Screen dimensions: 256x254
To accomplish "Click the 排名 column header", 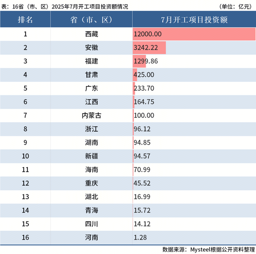I will click(x=25, y=20).
